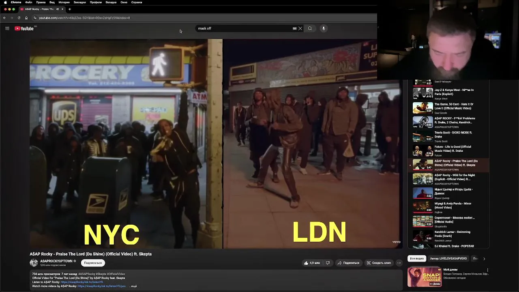Play DJ Khaled ft. Drake - POPSTAR
519x292 pixels.
(x=448, y=246)
